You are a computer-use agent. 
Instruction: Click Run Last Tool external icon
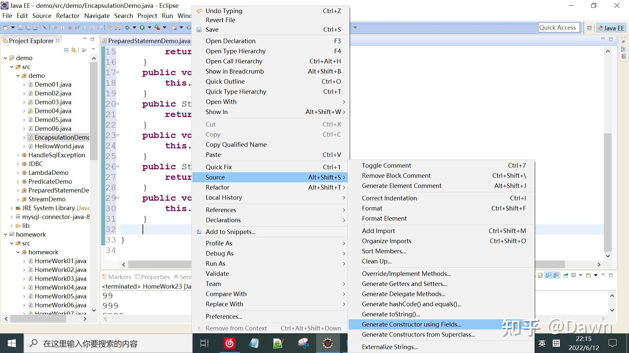point(157,27)
